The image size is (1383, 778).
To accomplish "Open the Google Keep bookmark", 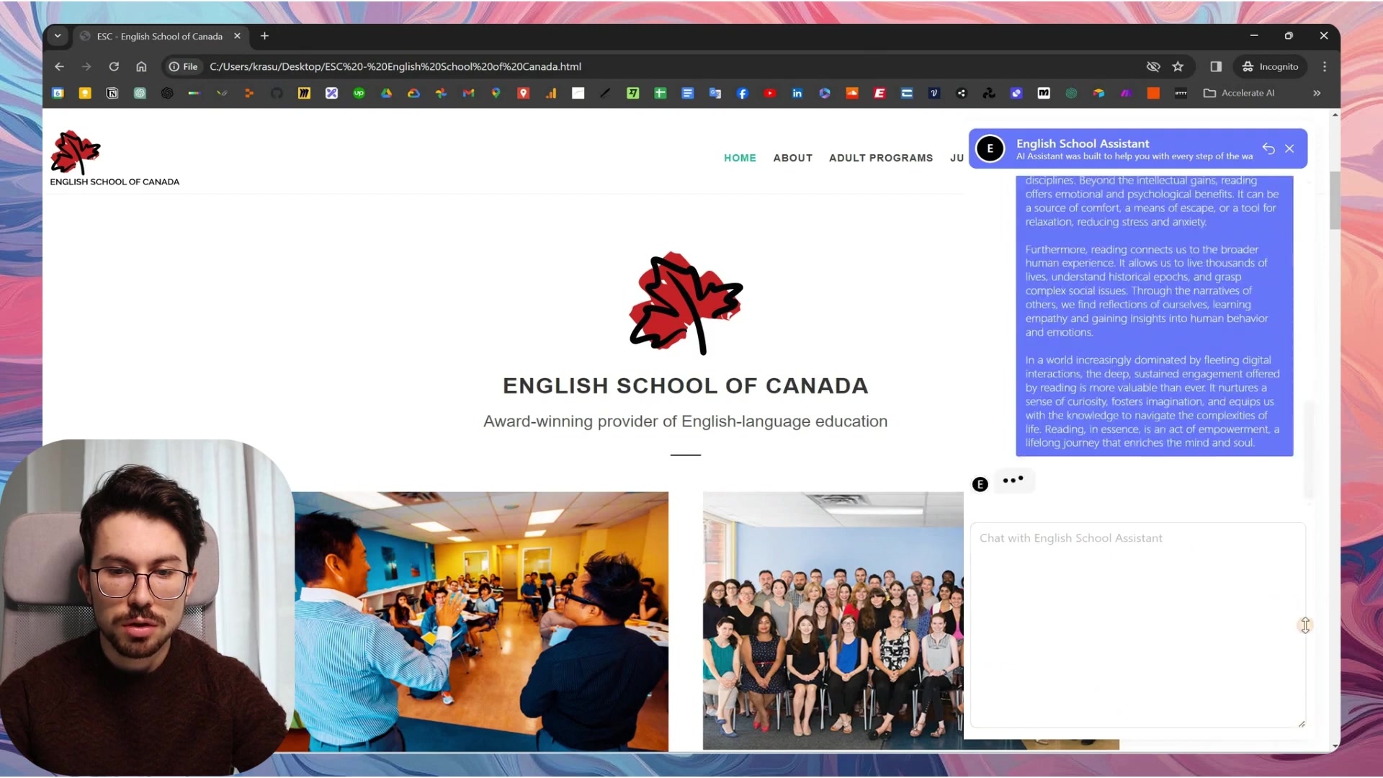I will [85, 93].
